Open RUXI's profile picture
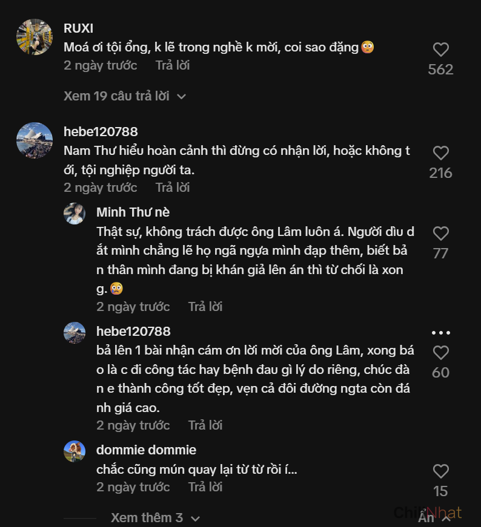The image size is (481, 527). pos(34,37)
